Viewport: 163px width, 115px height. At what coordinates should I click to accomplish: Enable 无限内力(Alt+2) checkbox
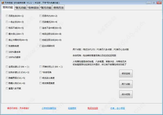click(x=40, y=16)
